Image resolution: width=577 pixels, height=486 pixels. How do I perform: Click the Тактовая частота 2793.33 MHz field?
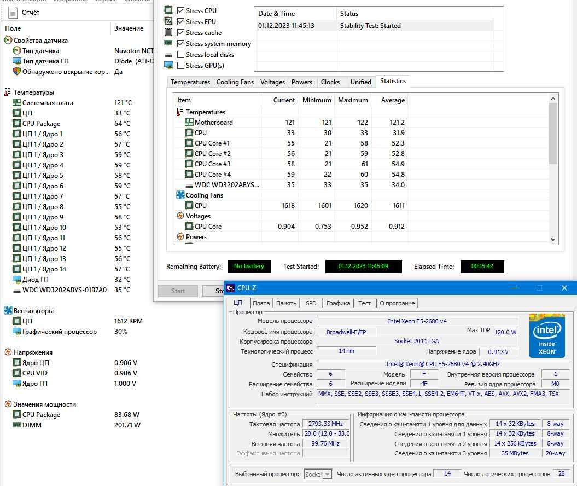pos(325,424)
